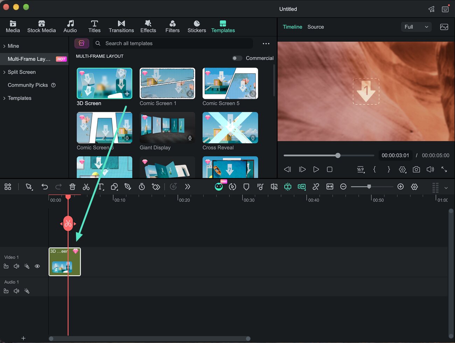The width and height of the screenshot is (455, 343).
Task: Open the text tool in timeline toolbar
Action: pos(100,187)
